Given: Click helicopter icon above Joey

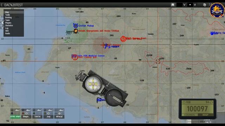Looking at the screenshot, I should (50, 110).
